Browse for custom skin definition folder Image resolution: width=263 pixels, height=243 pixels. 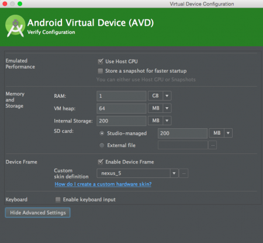[184, 173]
